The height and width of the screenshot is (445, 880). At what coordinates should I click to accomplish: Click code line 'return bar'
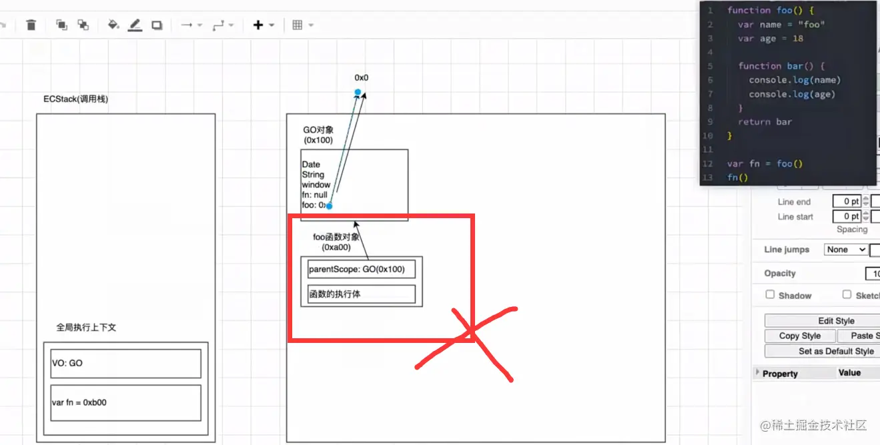tap(765, 121)
